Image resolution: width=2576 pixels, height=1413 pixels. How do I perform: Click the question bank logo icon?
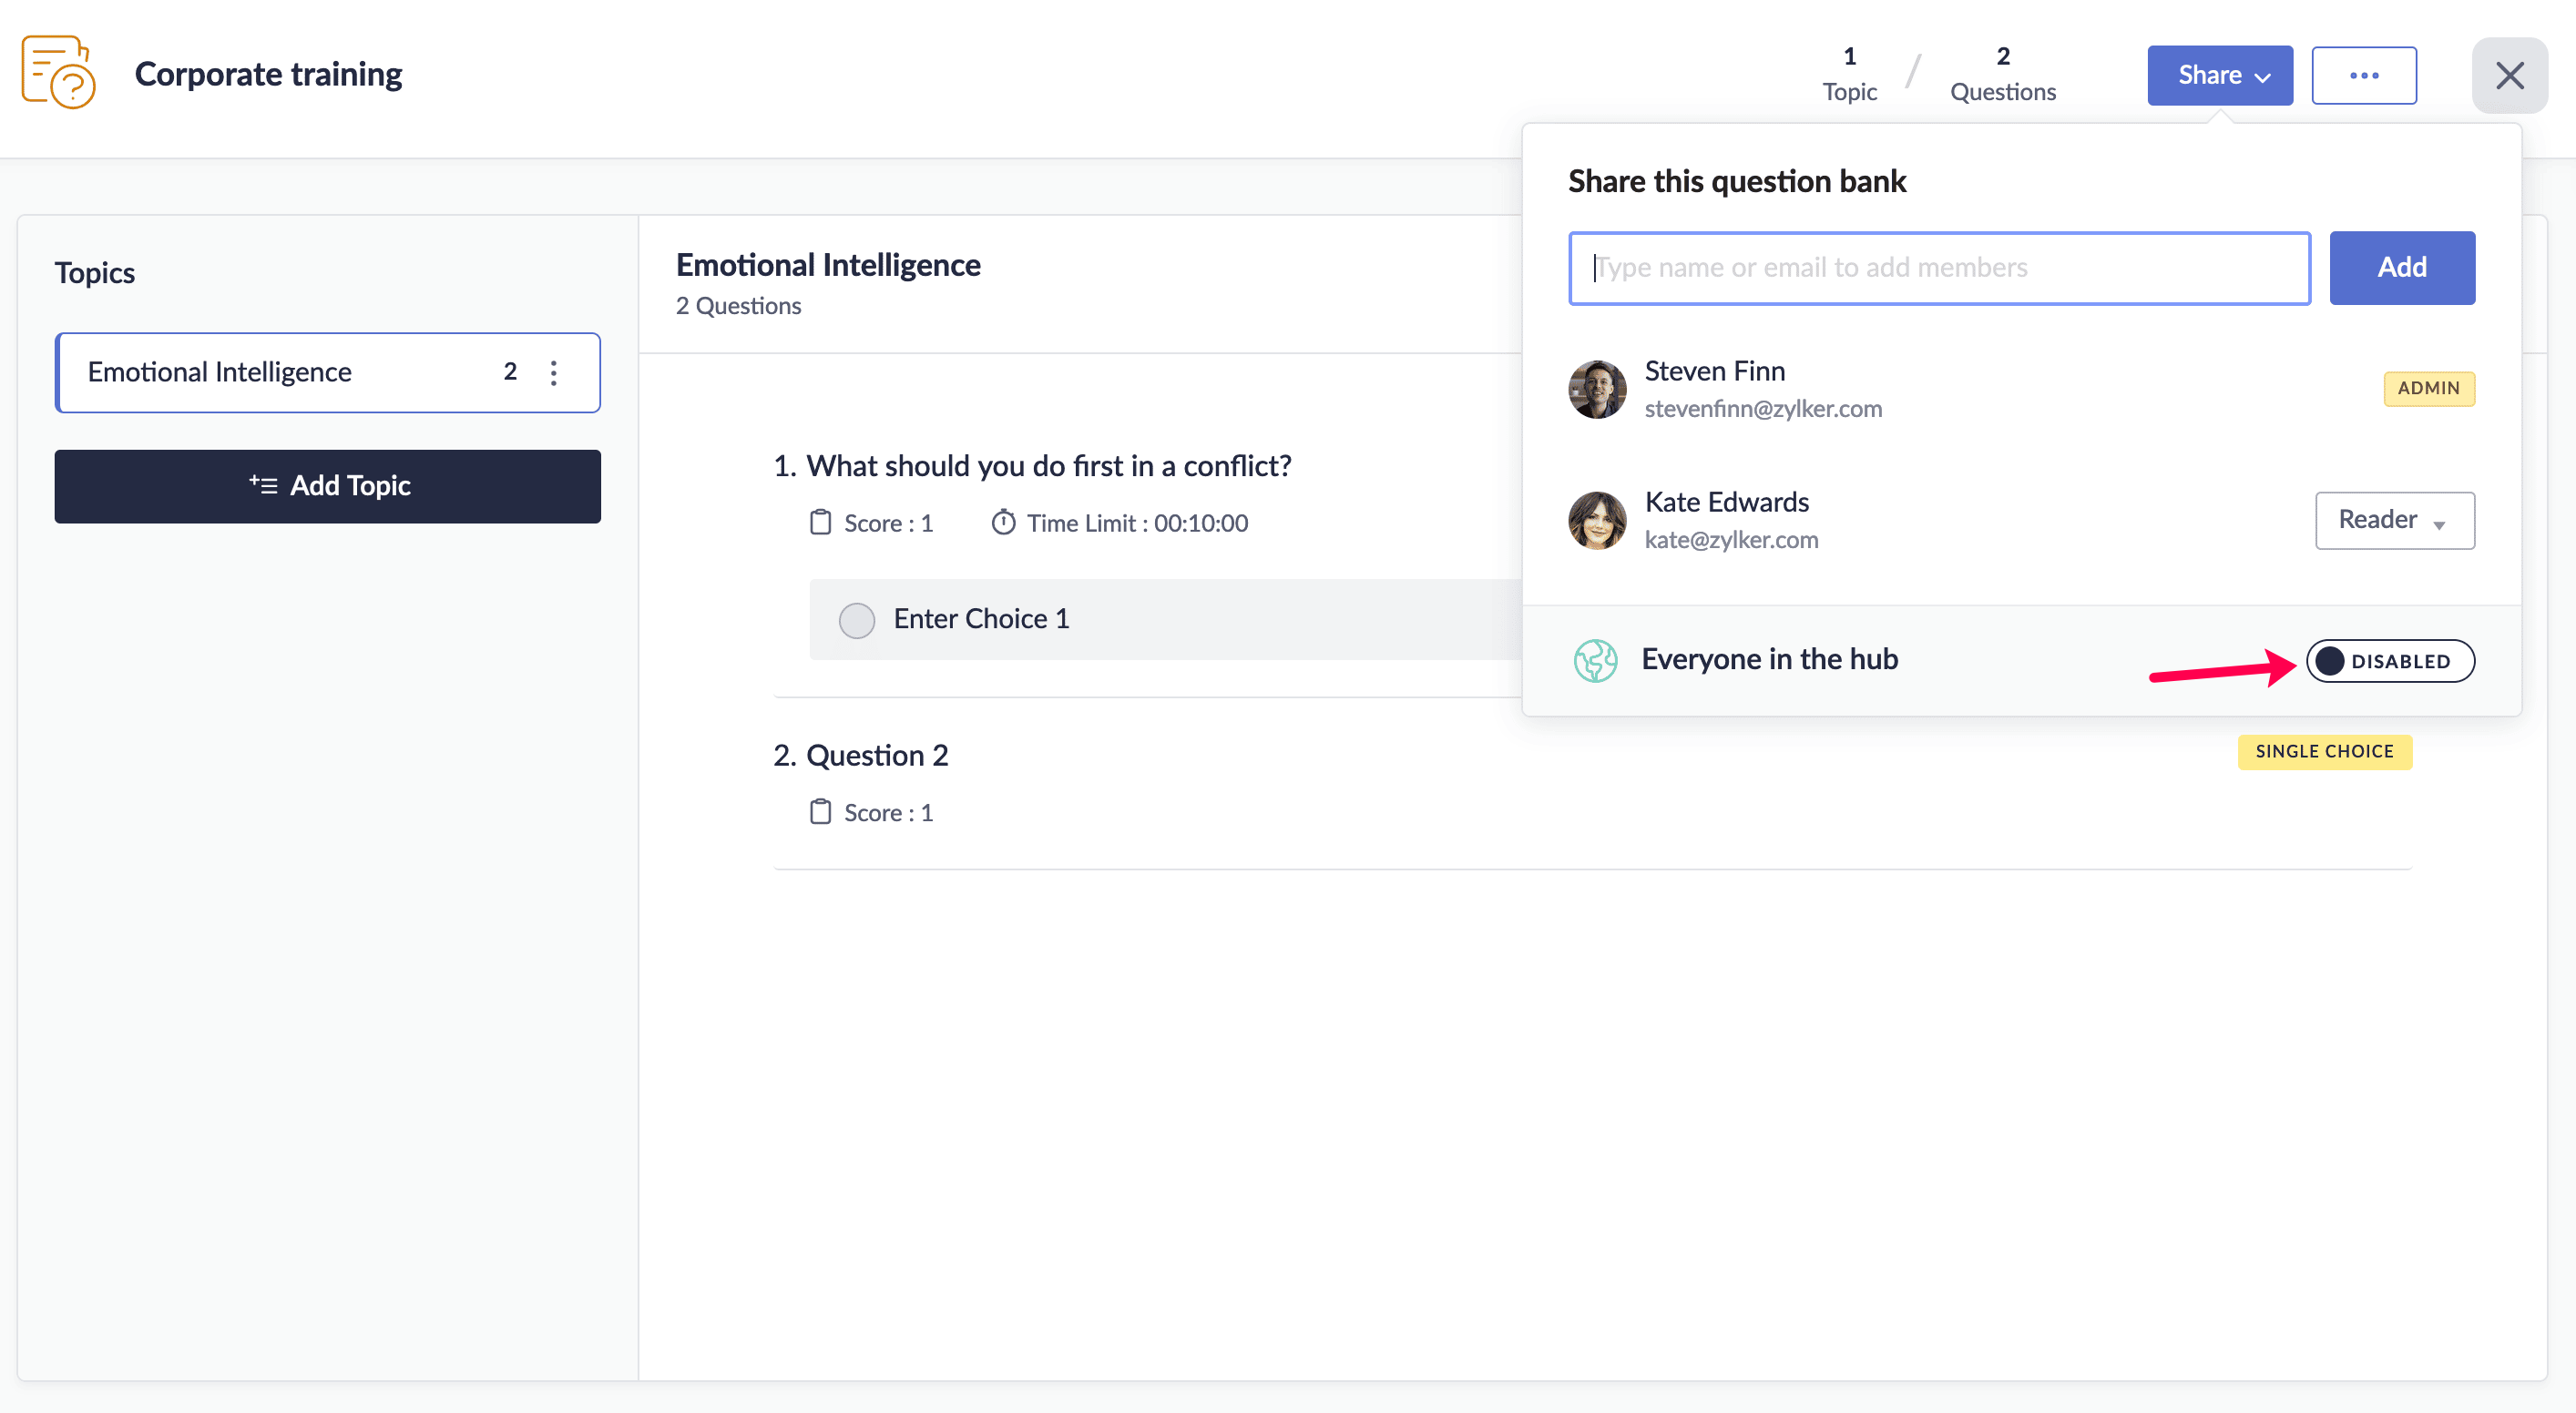(x=58, y=73)
